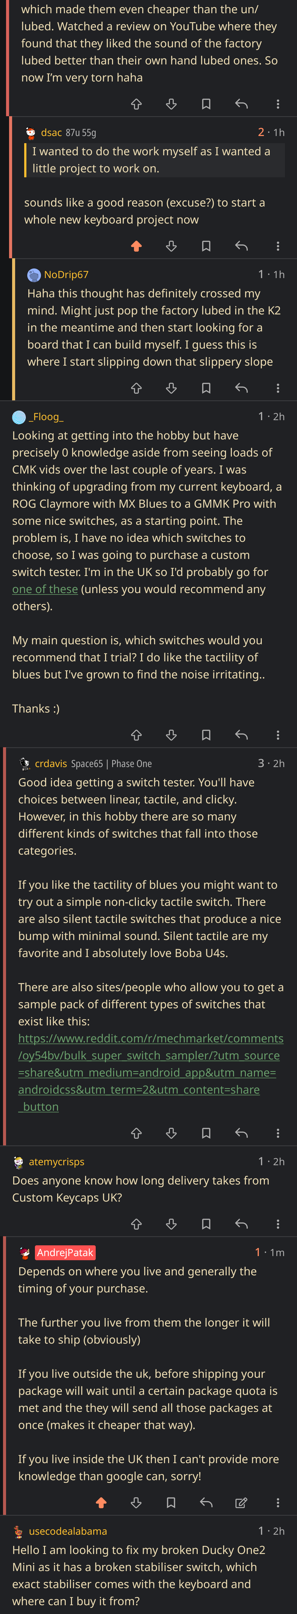Reply to atemycrisps's delivery question

coord(241,1224)
